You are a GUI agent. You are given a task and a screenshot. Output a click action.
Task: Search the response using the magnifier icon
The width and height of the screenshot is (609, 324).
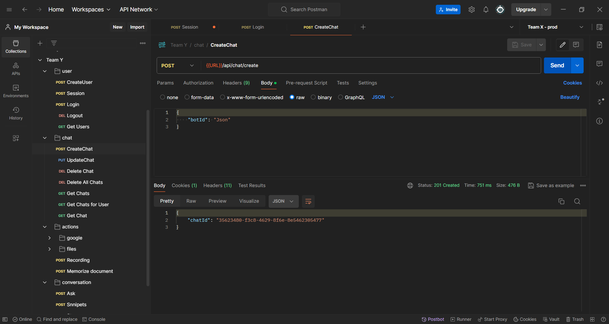pyautogui.click(x=577, y=201)
